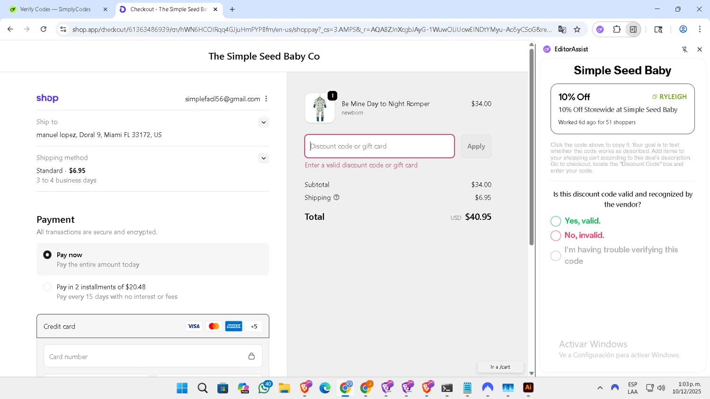Click the Be Mine Day to Night Romper name

(x=386, y=104)
